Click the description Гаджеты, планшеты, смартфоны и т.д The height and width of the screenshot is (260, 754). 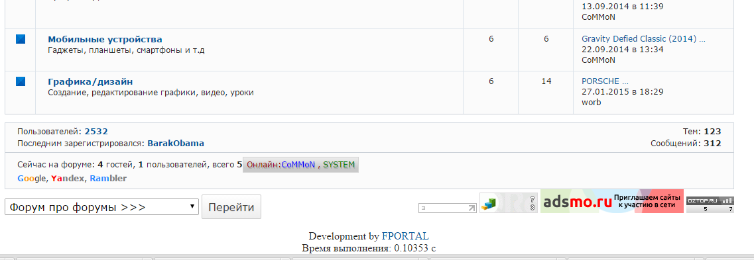[126, 50]
